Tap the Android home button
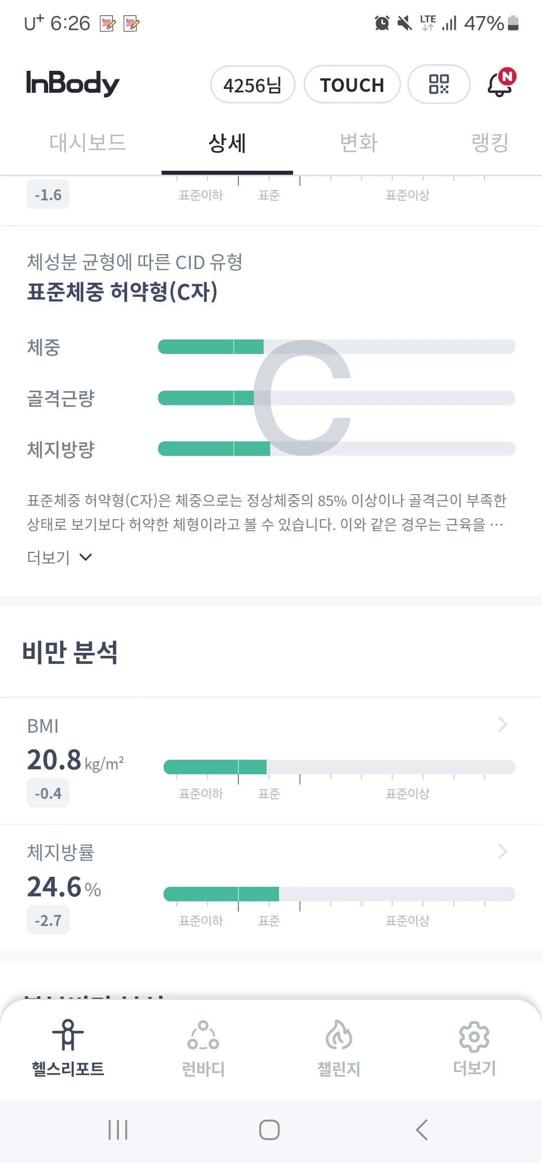 (x=269, y=1130)
